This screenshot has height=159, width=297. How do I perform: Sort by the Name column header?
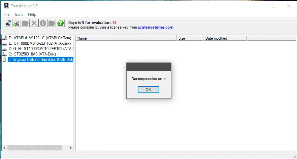coord(126,38)
